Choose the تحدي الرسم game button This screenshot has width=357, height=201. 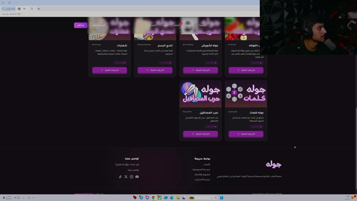click(155, 70)
